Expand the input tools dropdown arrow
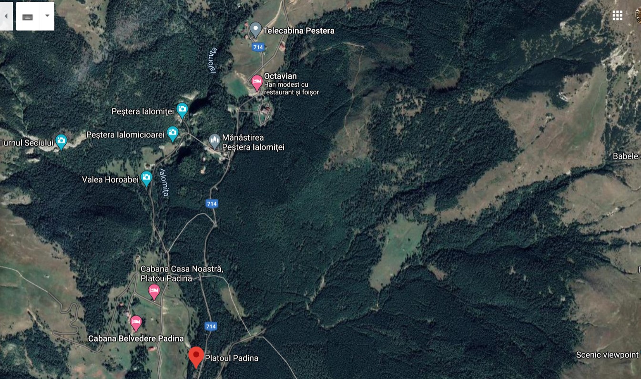Image resolution: width=641 pixels, height=379 pixels. [47, 16]
